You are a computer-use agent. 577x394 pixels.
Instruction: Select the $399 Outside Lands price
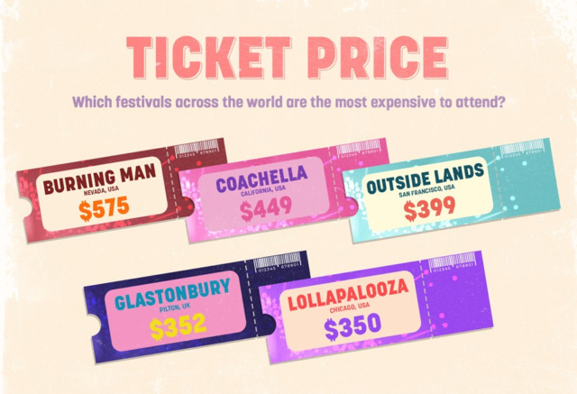point(429,208)
